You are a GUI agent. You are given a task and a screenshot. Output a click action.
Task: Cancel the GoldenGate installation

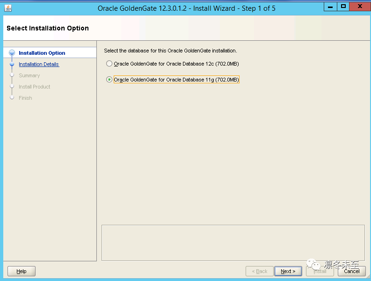[x=352, y=271]
